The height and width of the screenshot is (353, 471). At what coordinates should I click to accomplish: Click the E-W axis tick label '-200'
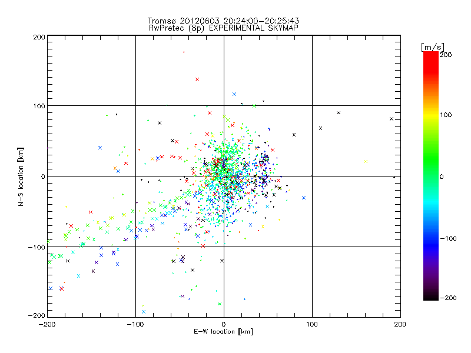pos(47,324)
